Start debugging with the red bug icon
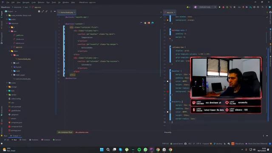This screenshot has width=272, height=153. click(224, 7)
